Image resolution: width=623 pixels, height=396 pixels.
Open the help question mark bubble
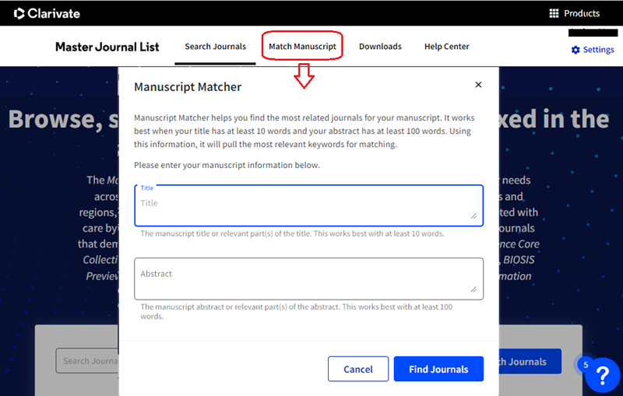[x=602, y=374]
